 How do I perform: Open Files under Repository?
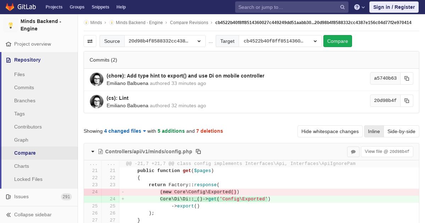19,75
